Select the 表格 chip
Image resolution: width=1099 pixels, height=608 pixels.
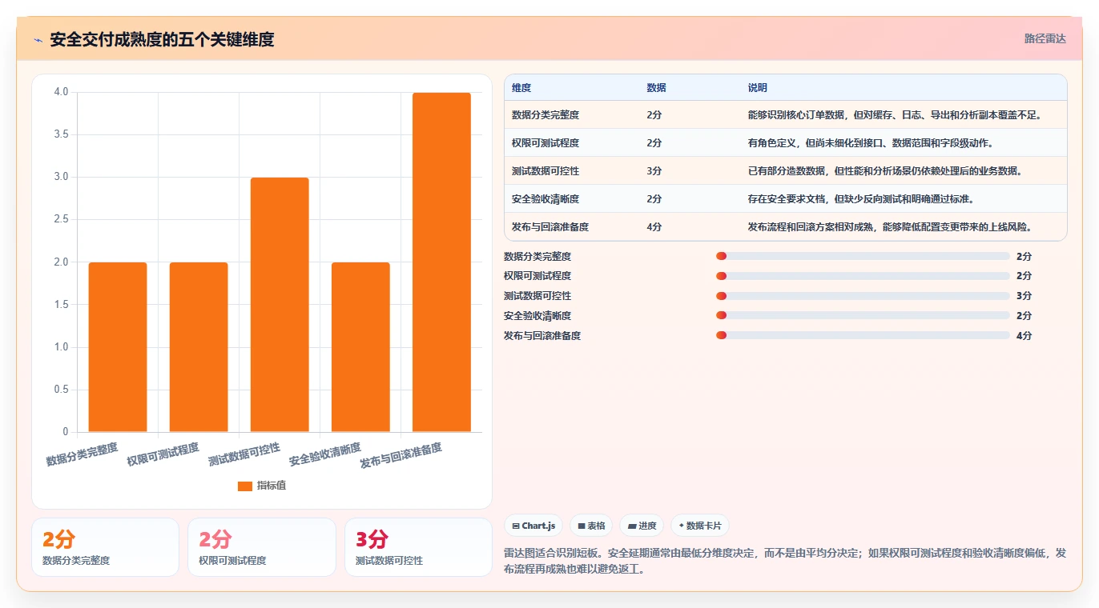[x=591, y=526]
